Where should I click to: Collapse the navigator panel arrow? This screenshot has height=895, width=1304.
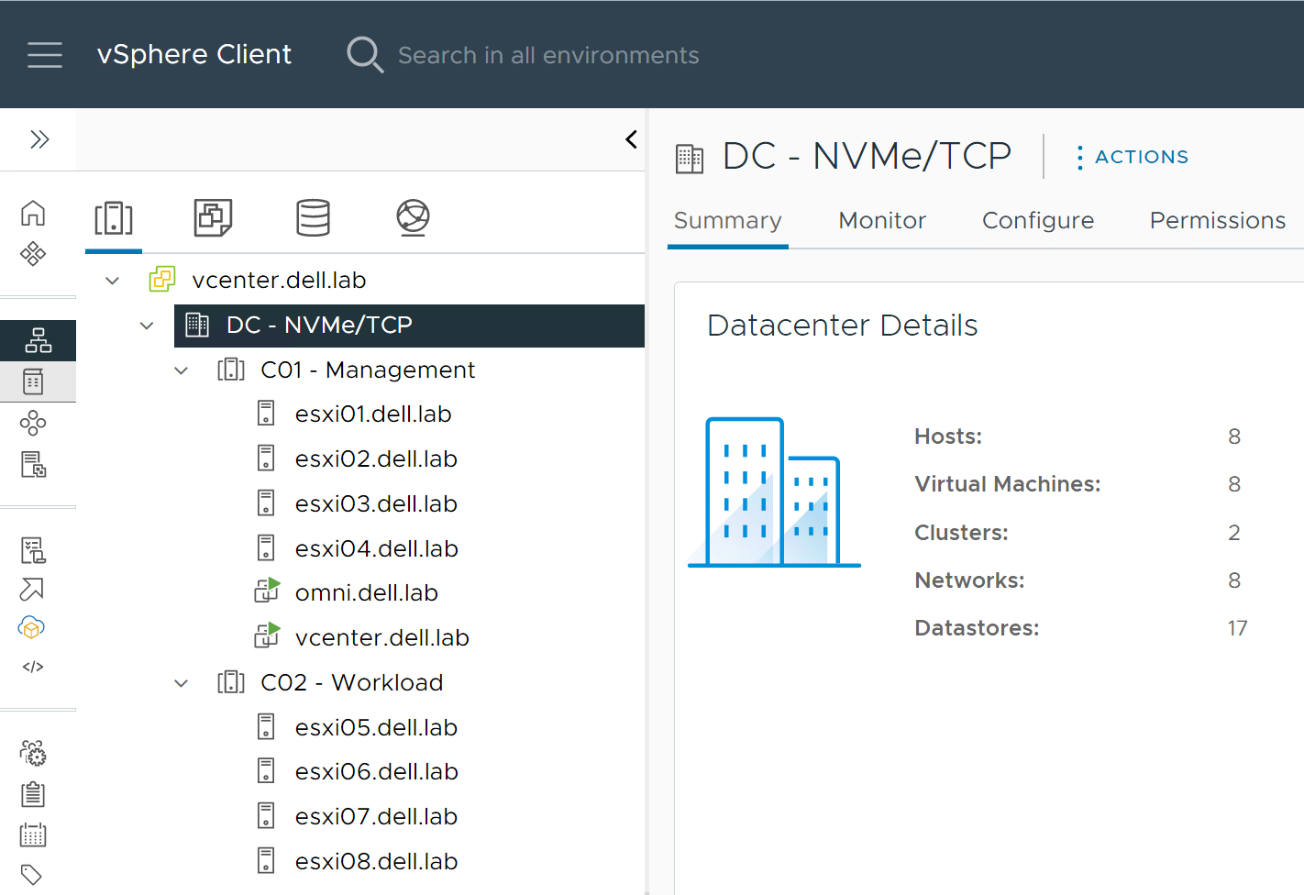tap(631, 139)
